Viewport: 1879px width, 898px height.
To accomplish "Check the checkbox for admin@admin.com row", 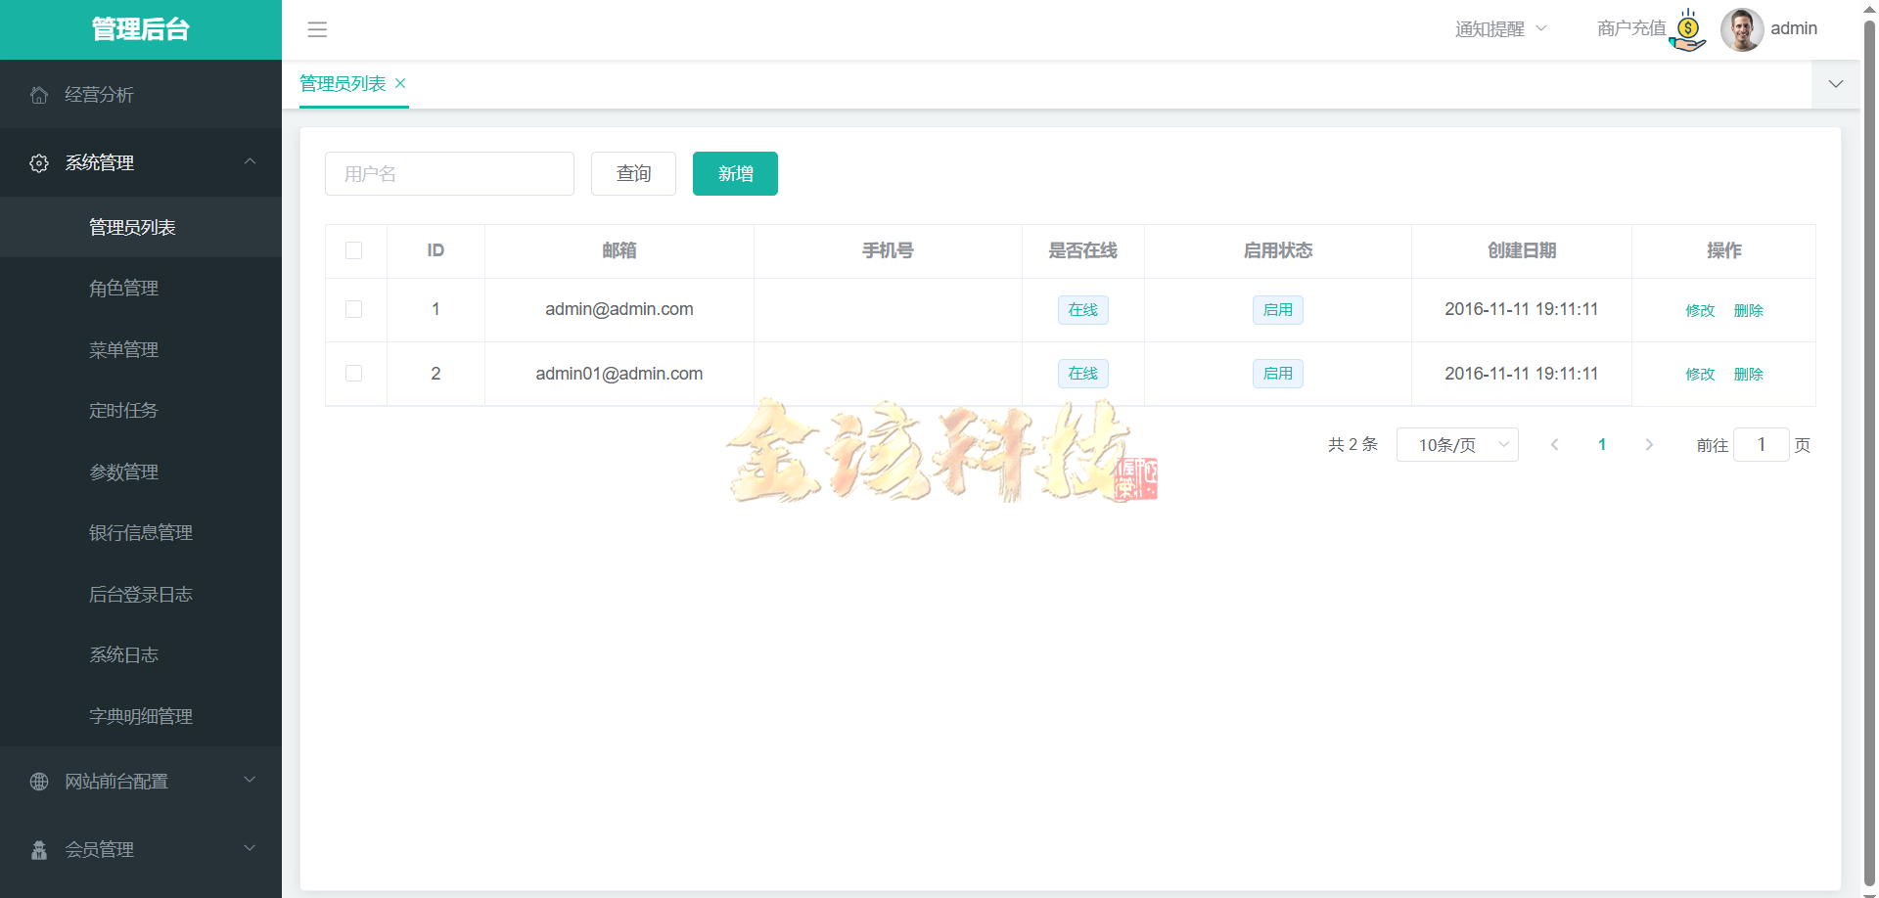I will (354, 309).
